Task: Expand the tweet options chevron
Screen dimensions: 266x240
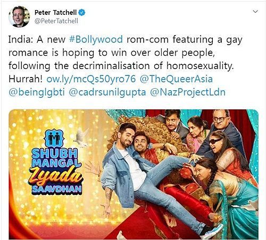Action: [x=255, y=12]
